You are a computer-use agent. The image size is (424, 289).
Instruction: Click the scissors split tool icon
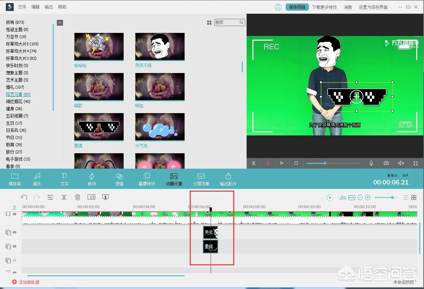click(x=64, y=197)
